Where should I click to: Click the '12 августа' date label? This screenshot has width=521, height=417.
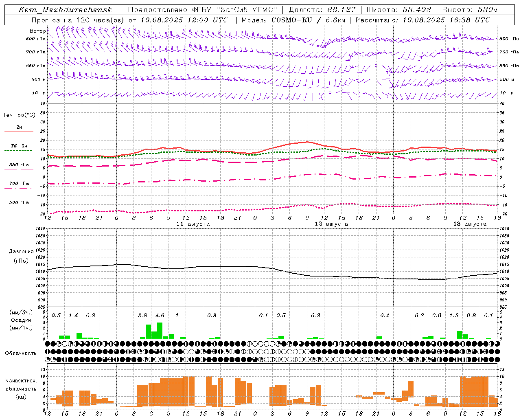point(331,224)
